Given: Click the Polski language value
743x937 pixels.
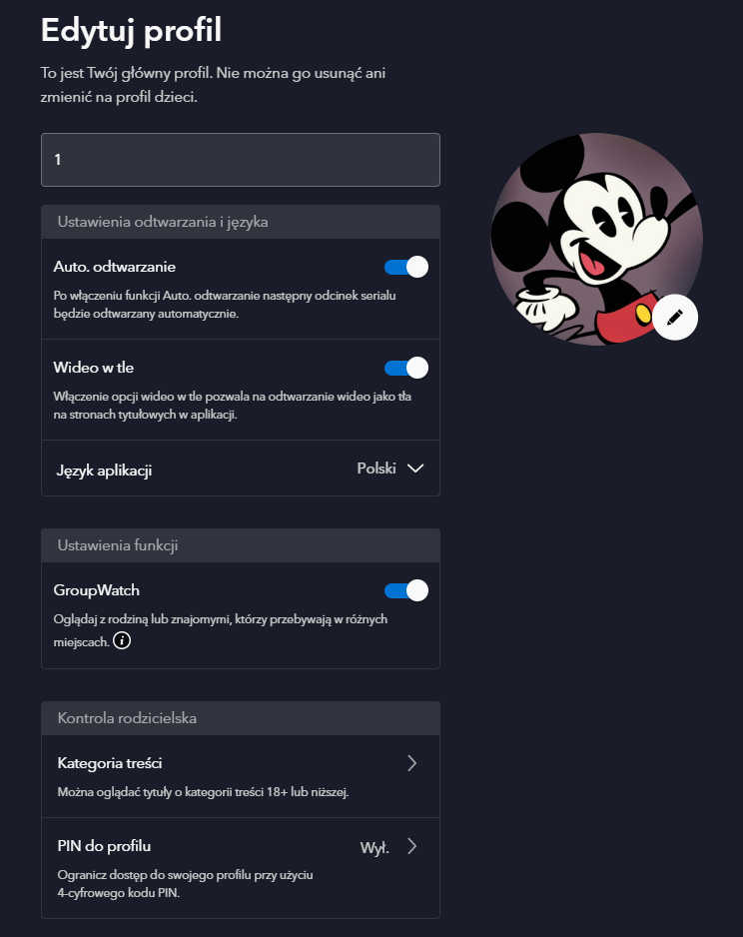Looking at the screenshot, I should [376, 468].
